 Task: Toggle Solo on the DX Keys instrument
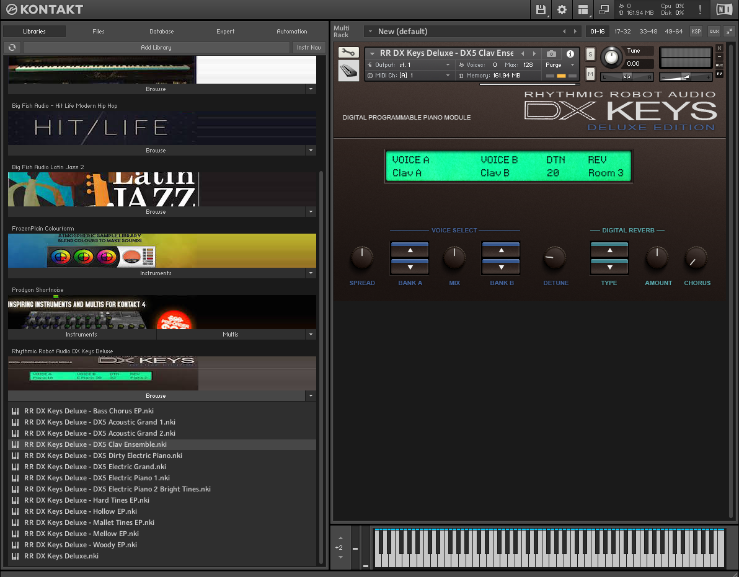590,54
